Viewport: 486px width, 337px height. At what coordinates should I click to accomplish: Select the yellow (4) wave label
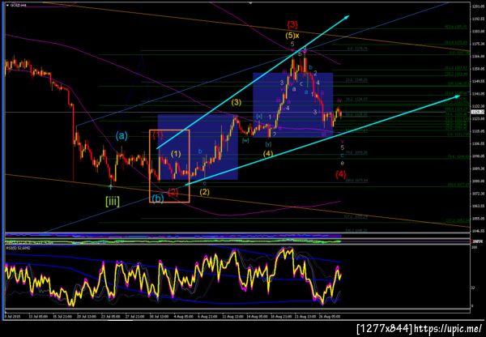(x=268, y=153)
